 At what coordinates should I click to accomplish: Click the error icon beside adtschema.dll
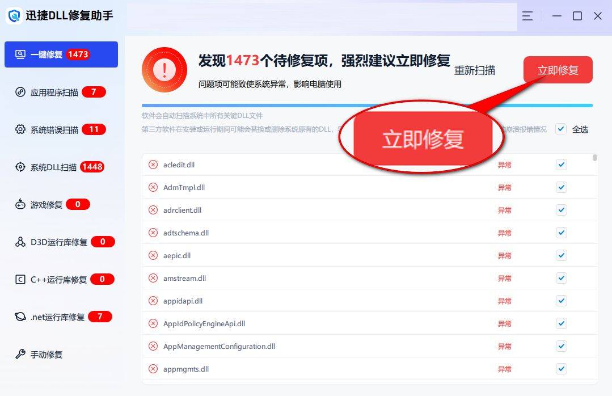(x=153, y=233)
